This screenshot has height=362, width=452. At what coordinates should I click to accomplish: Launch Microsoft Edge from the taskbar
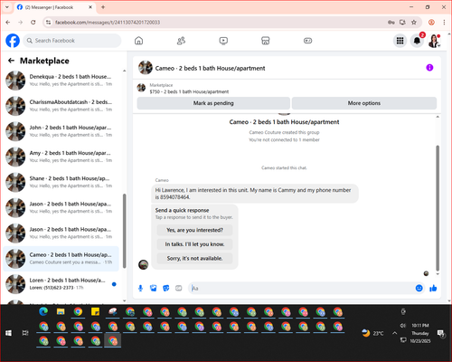[x=43, y=311]
